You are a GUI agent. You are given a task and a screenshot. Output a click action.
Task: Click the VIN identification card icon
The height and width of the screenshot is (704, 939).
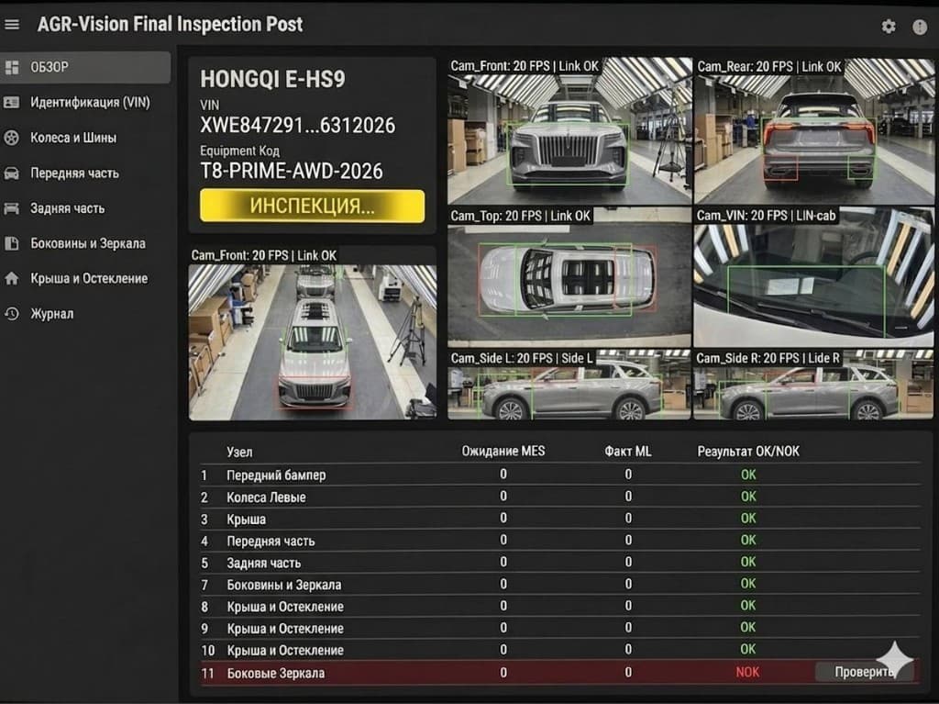[12, 102]
